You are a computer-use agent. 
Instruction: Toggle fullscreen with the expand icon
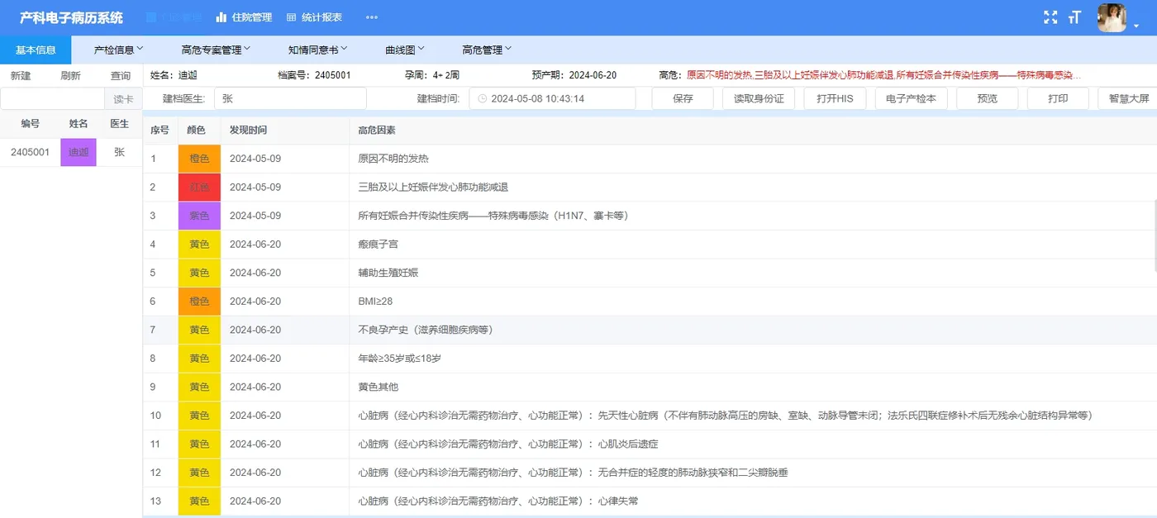click(x=1050, y=16)
